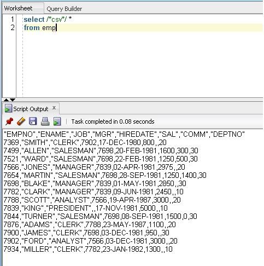The height and width of the screenshot is (266, 264).
Task: Click the CSV header row starting with "EMPNO"
Action: 124,134
